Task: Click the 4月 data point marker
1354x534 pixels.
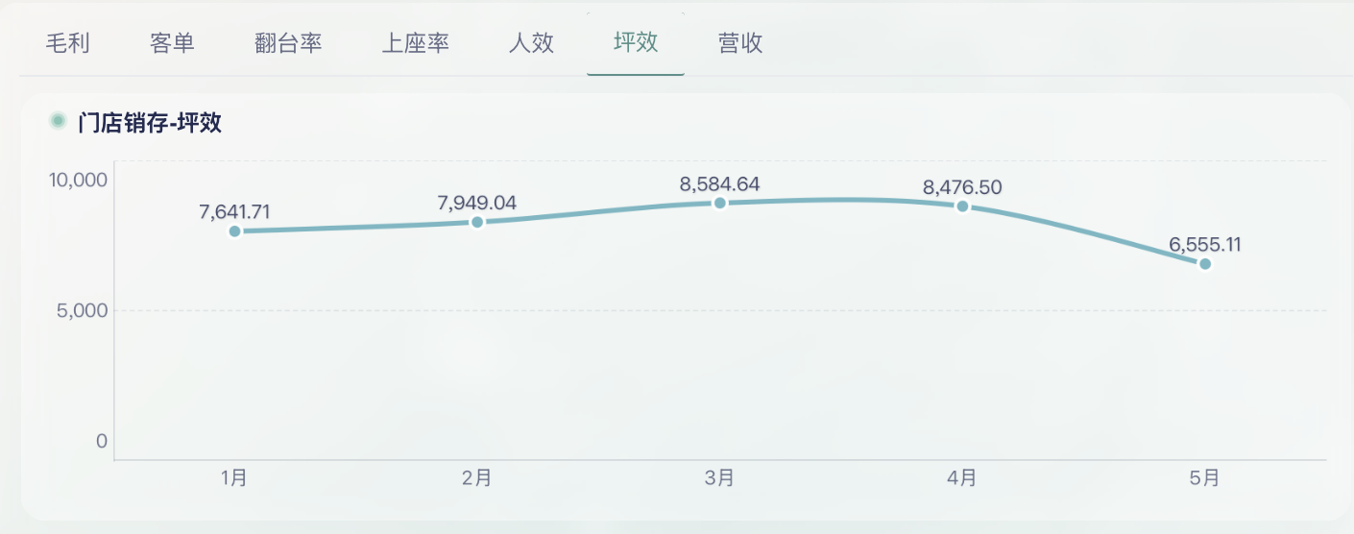Action: 962,206
